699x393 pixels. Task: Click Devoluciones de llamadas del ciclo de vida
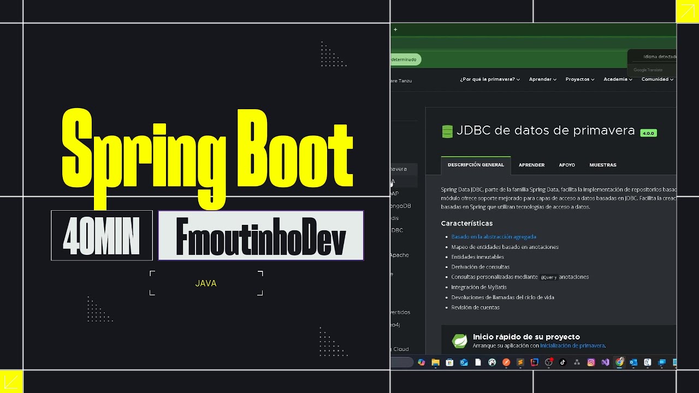click(x=502, y=297)
